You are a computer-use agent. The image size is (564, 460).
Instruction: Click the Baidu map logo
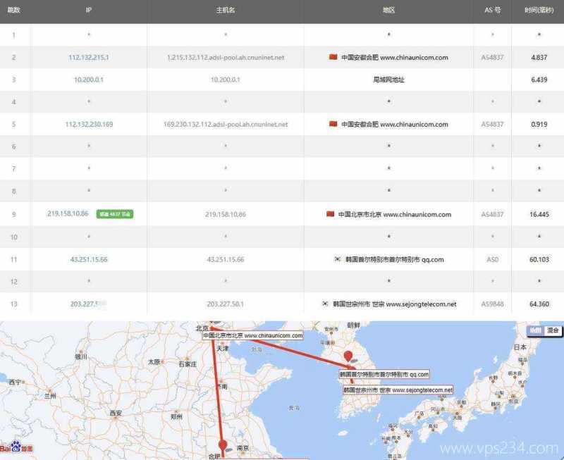(17, 447)
